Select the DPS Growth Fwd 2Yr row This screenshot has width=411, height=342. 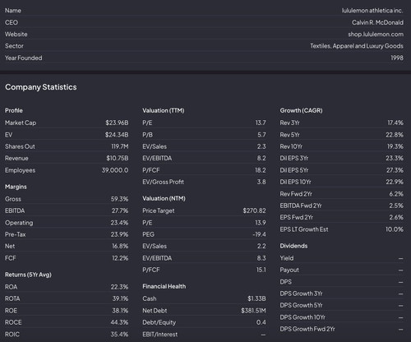point(341,329)
